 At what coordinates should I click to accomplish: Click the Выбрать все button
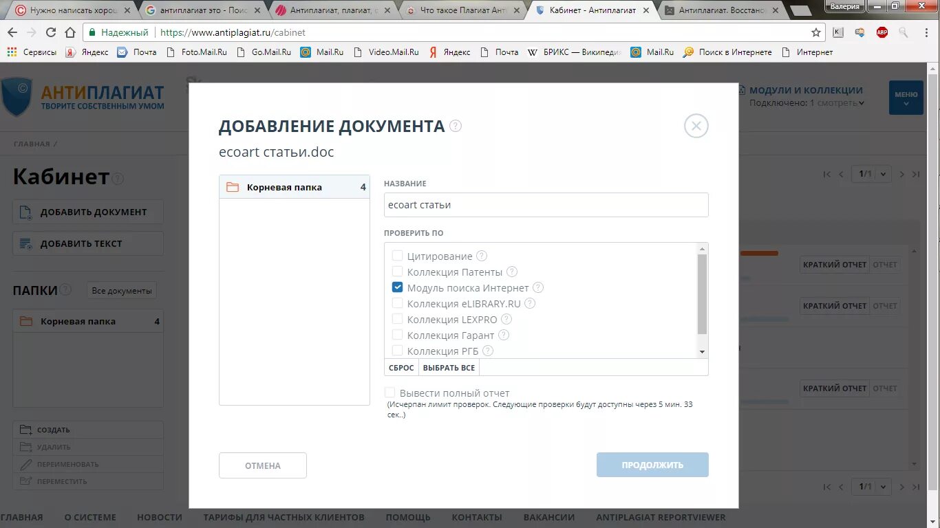[x=449, y=368]
